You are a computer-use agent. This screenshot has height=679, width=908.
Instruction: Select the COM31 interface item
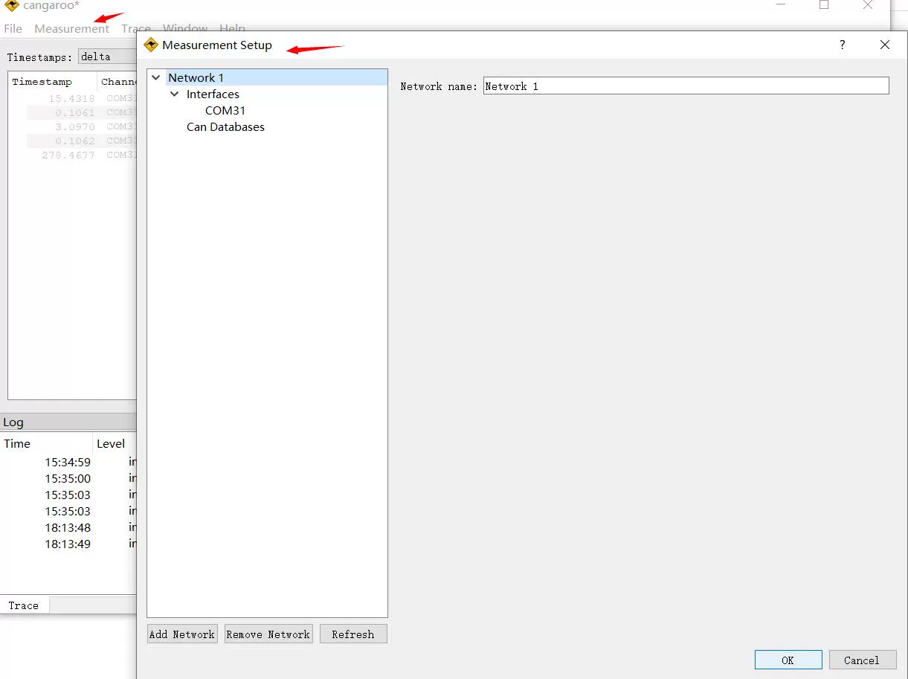(225, 110)
